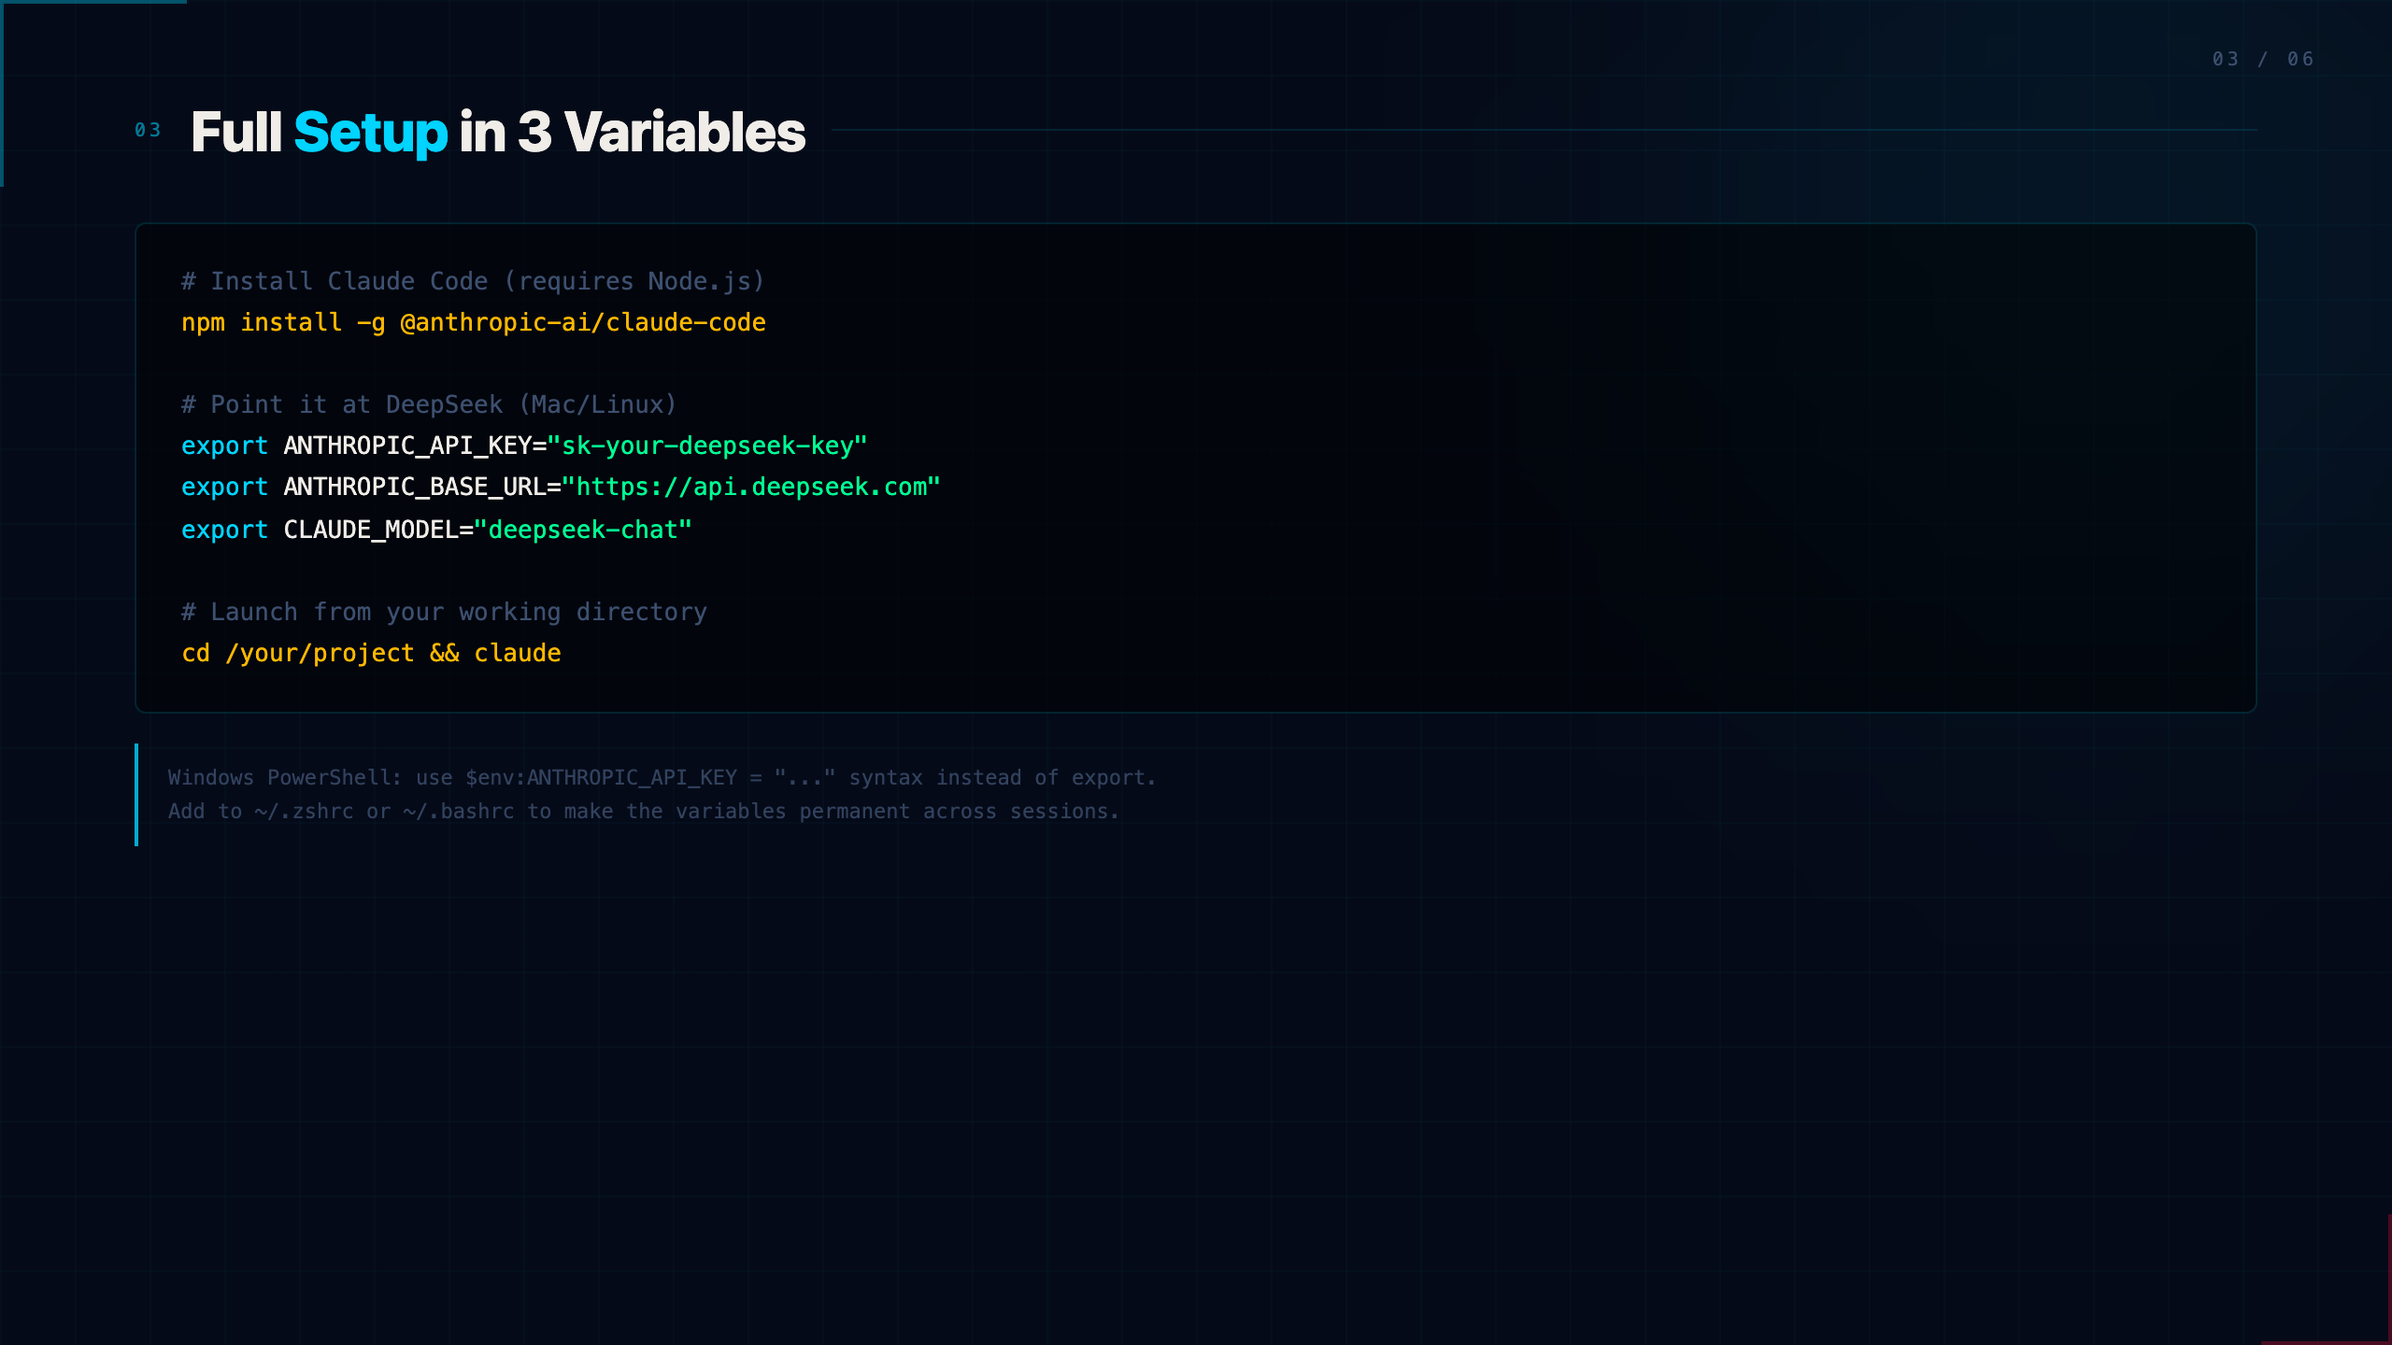This screenshot has height=1345, width=2392.
Task: Click the '# Install Claude Code' comment line
Action: (x=474, y=281)
